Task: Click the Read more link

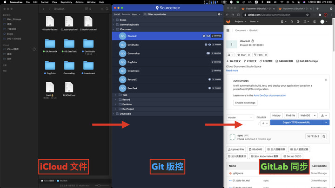Action: tap(232, 71)
